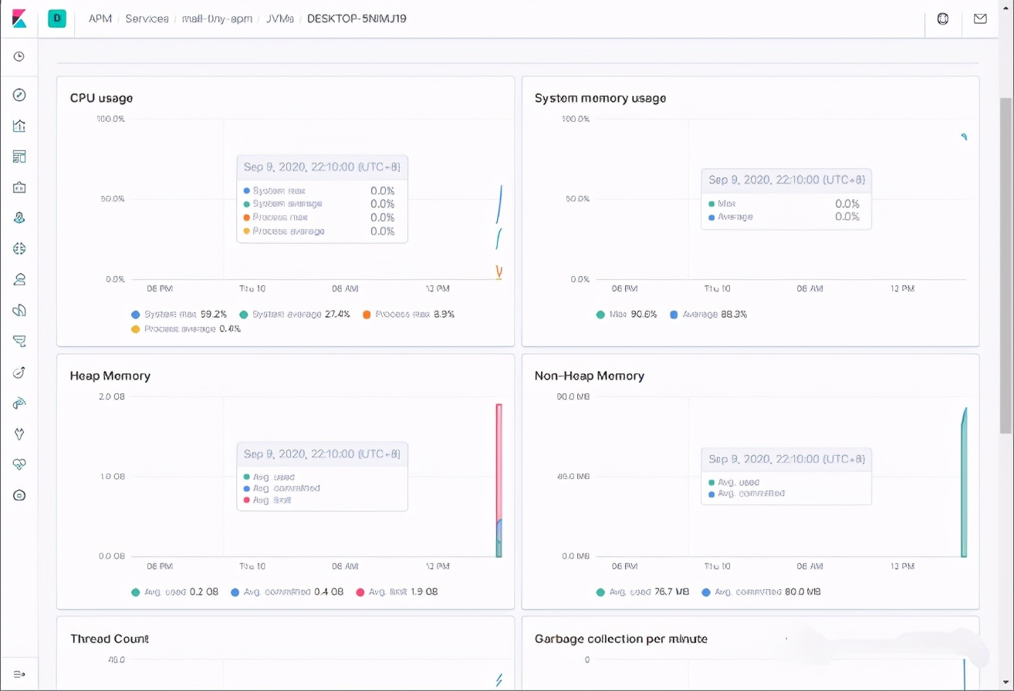Open the Canvas sidebar icon
Image resolution: width=1014 pixels, height=691 pixels.
(19, 187)
